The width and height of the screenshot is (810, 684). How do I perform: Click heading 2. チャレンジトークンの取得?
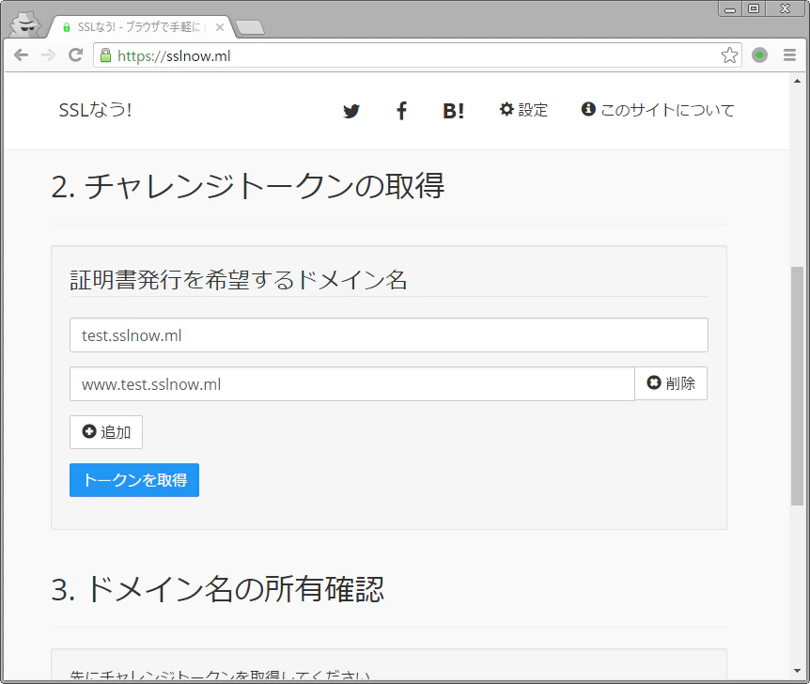(247, 186)
